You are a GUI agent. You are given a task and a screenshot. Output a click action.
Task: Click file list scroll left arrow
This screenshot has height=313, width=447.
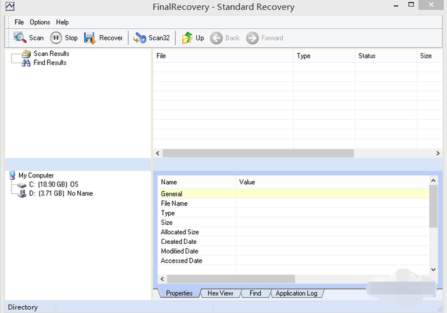(x=158, y=154)
